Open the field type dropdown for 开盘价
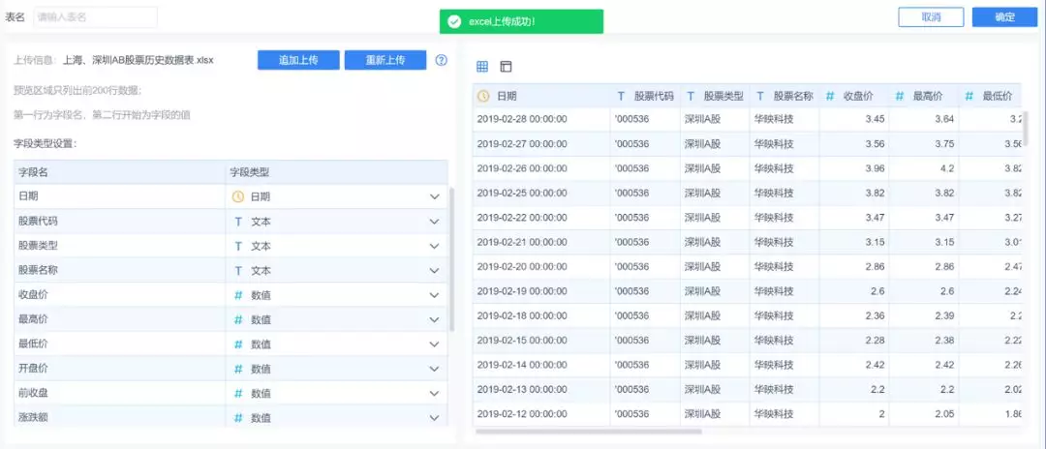The image size is (1046, 449). tap(434, 369)
